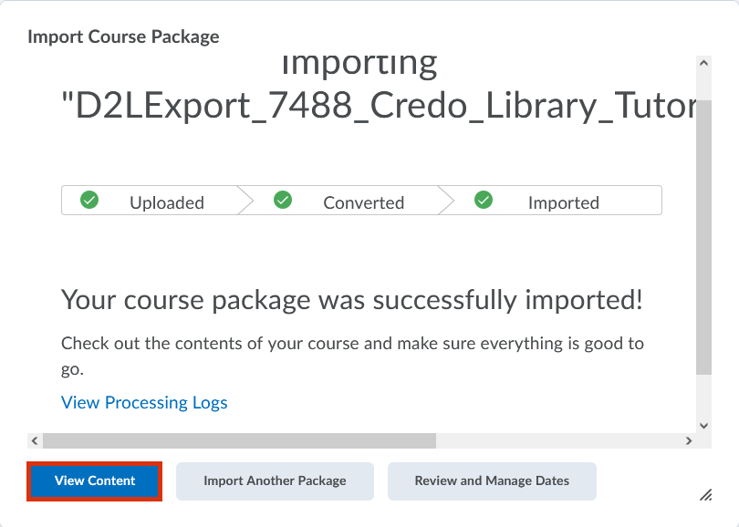Click the vertical scrollbar up arrow

pyautogui.click(x=703, y=63)
